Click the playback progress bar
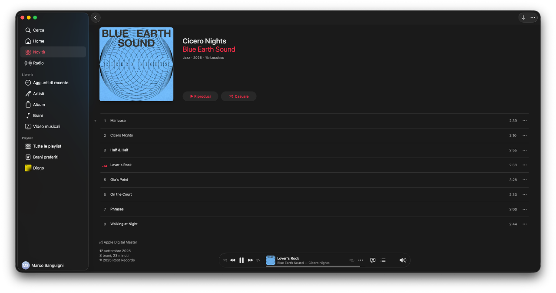Image resolution: width=556 pixels, height=293 pixels. pyautogui.click(x=313, y=266)
